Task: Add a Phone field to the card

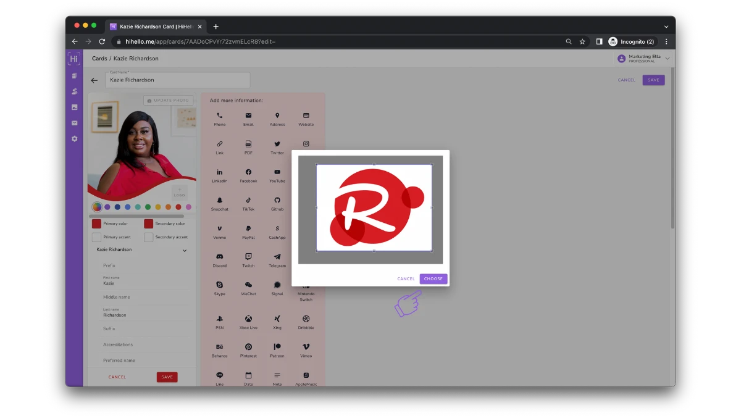Action: (220, 119)
